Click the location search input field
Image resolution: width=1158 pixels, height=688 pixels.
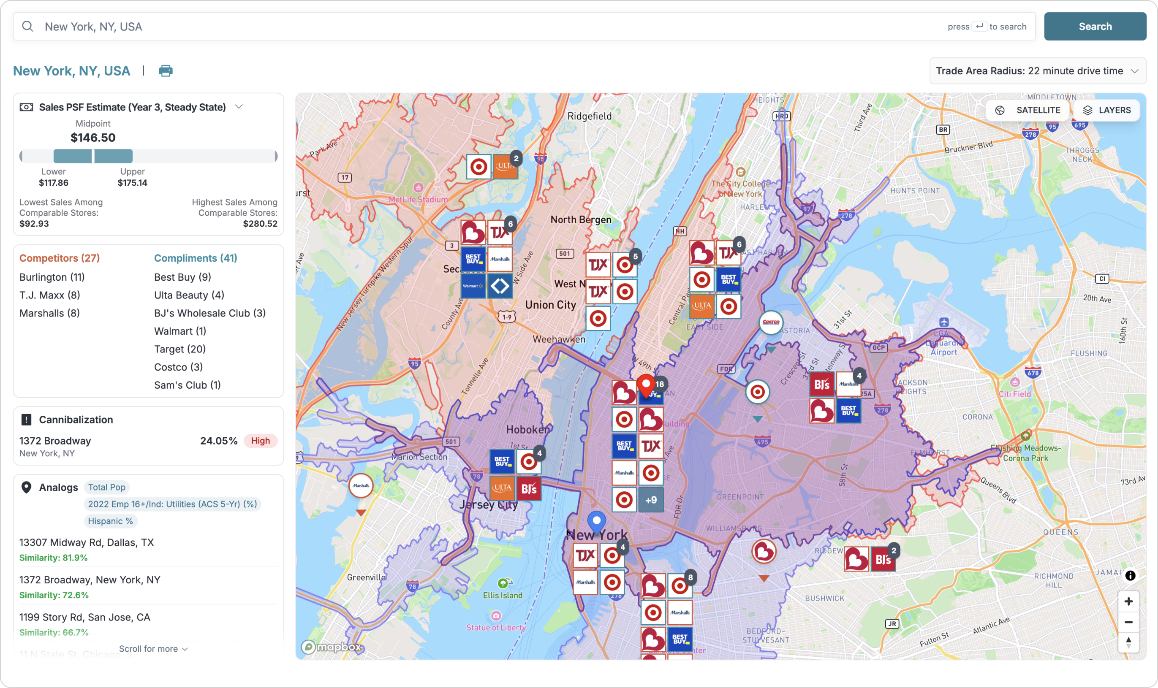(524, 27)
